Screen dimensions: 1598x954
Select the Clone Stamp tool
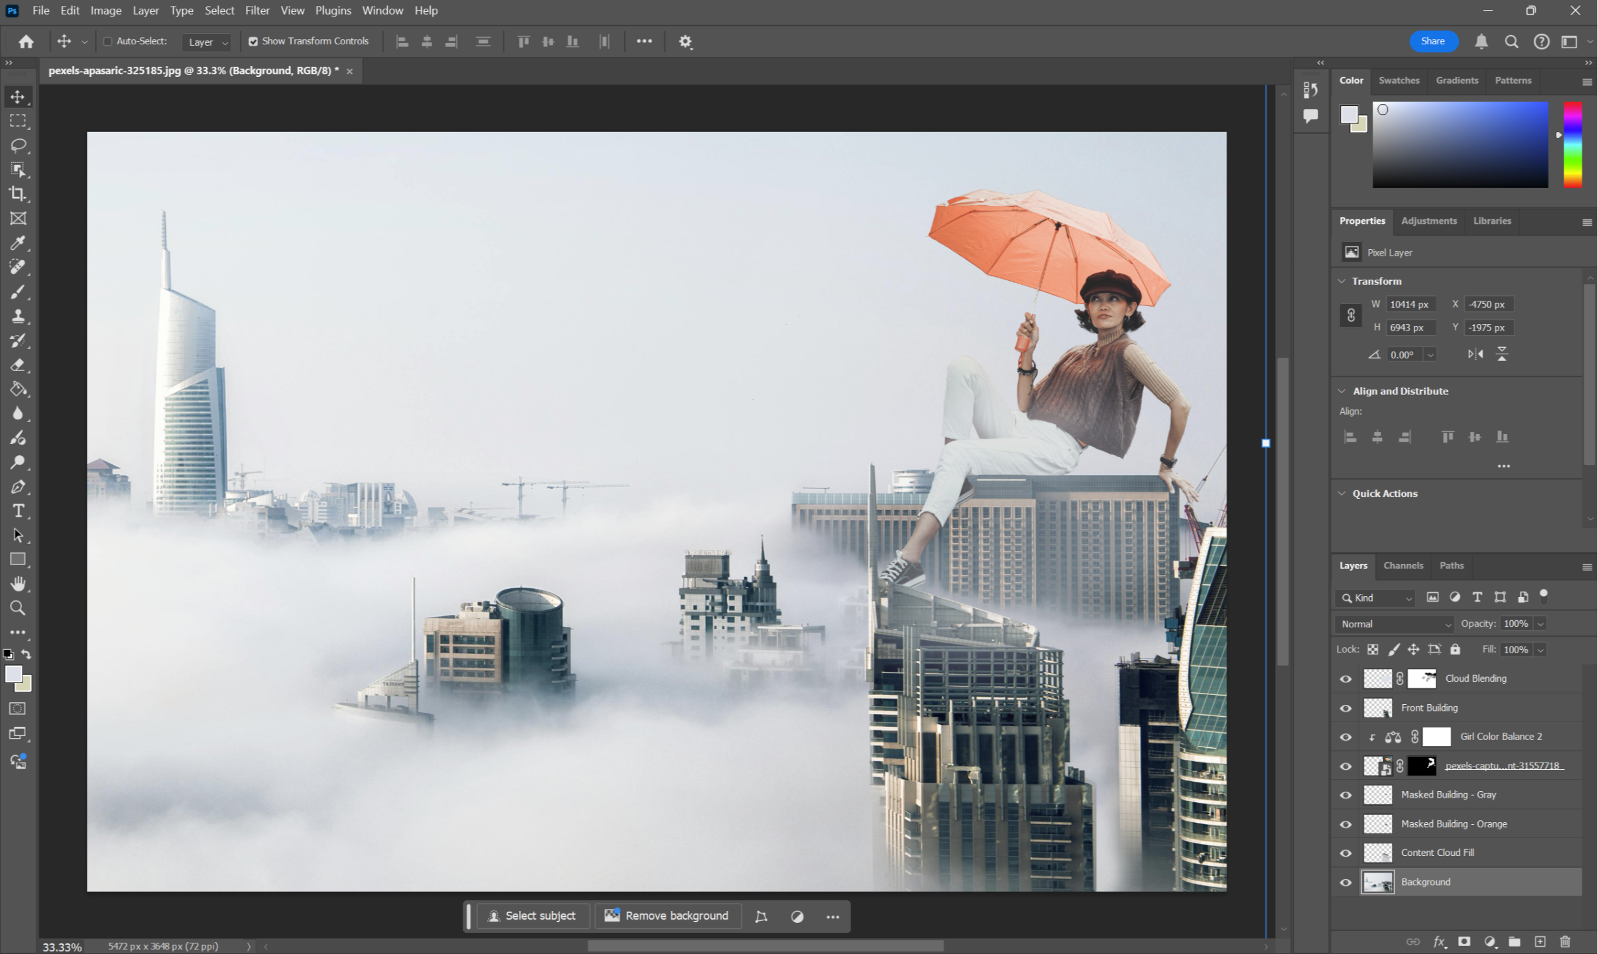point(18,317)
